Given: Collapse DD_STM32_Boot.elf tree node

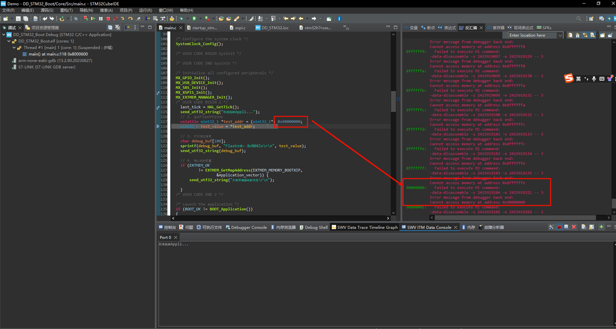Looking at the screenshot, I should click(9, 41).
